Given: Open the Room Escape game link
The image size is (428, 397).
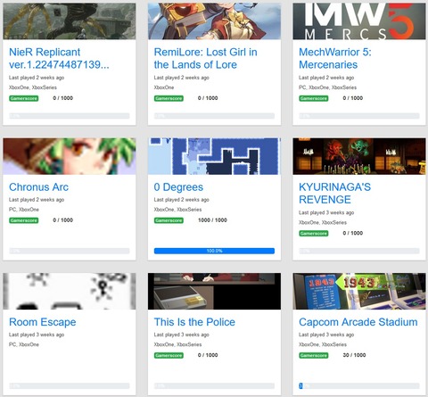Looking at the screenshot, I should tap(43, 322).
